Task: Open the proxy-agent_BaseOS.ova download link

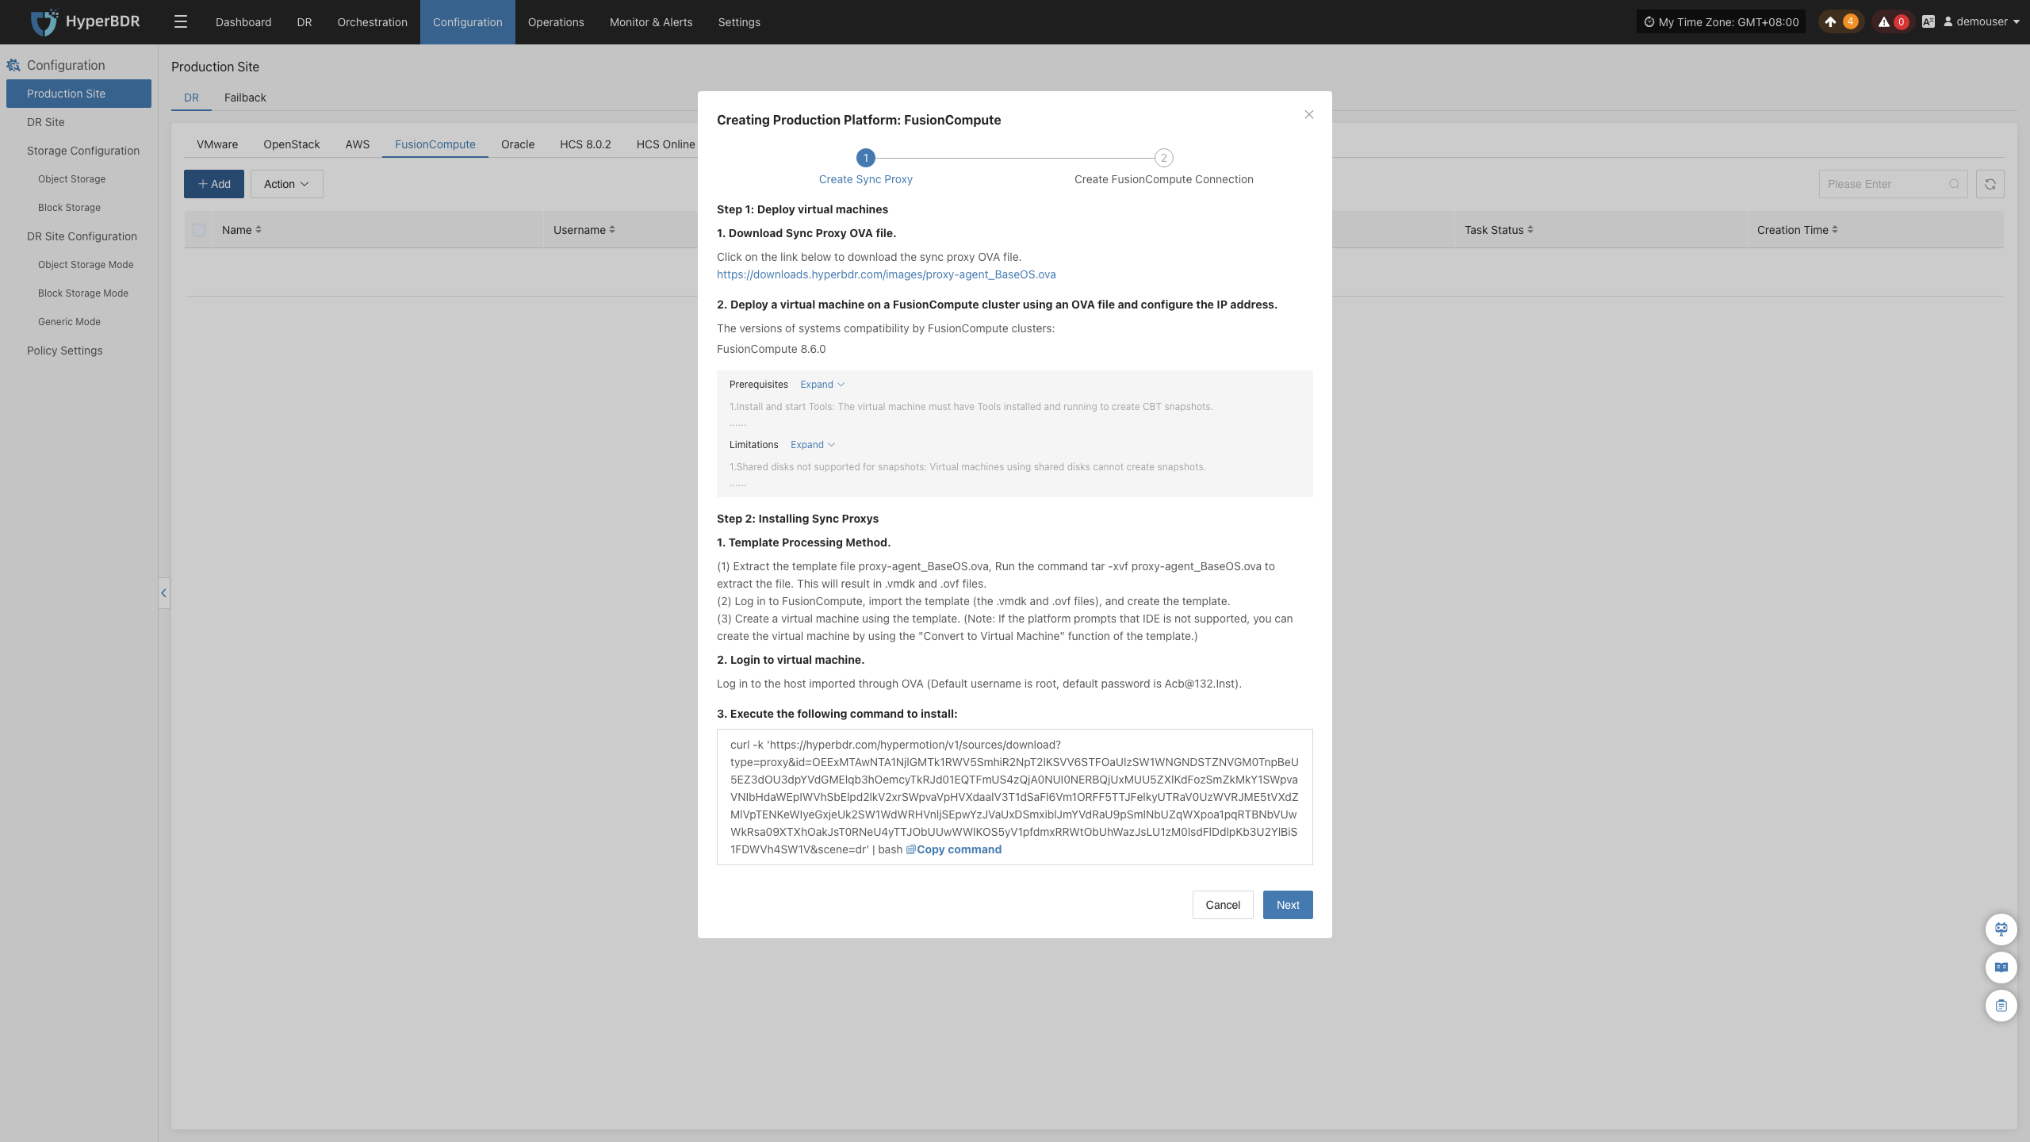Action: [887, 274]
